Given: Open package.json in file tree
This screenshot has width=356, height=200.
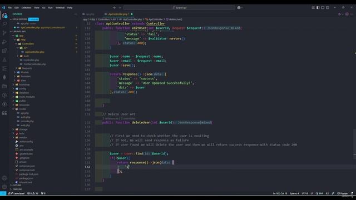Looking at the screenshot, I should (26, 178).
